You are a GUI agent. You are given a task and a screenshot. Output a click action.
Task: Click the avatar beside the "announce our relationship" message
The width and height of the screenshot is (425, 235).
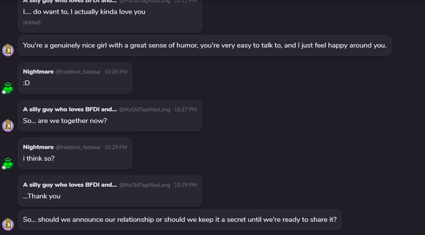(x=8, y=224)
